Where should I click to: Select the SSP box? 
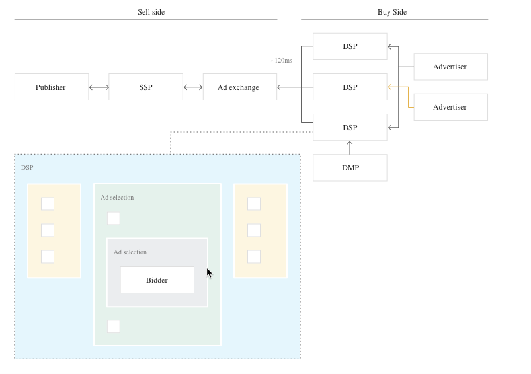tap(145, 87)
